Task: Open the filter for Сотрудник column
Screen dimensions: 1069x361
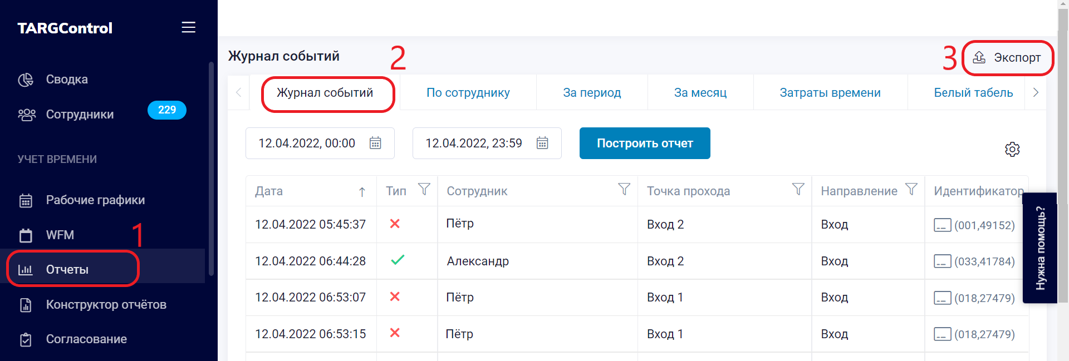Action: coord(624,190)
